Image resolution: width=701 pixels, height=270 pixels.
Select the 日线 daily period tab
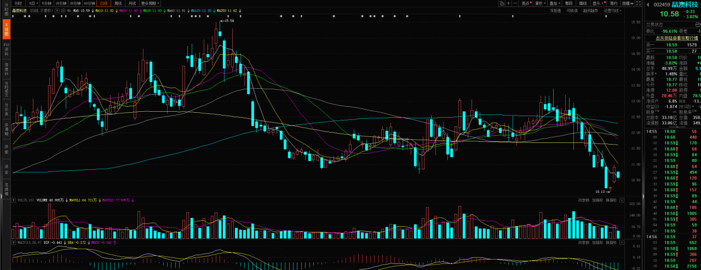click(104, 3)
